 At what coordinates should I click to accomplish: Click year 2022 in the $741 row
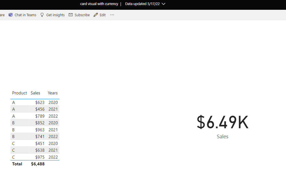[53, 137]
